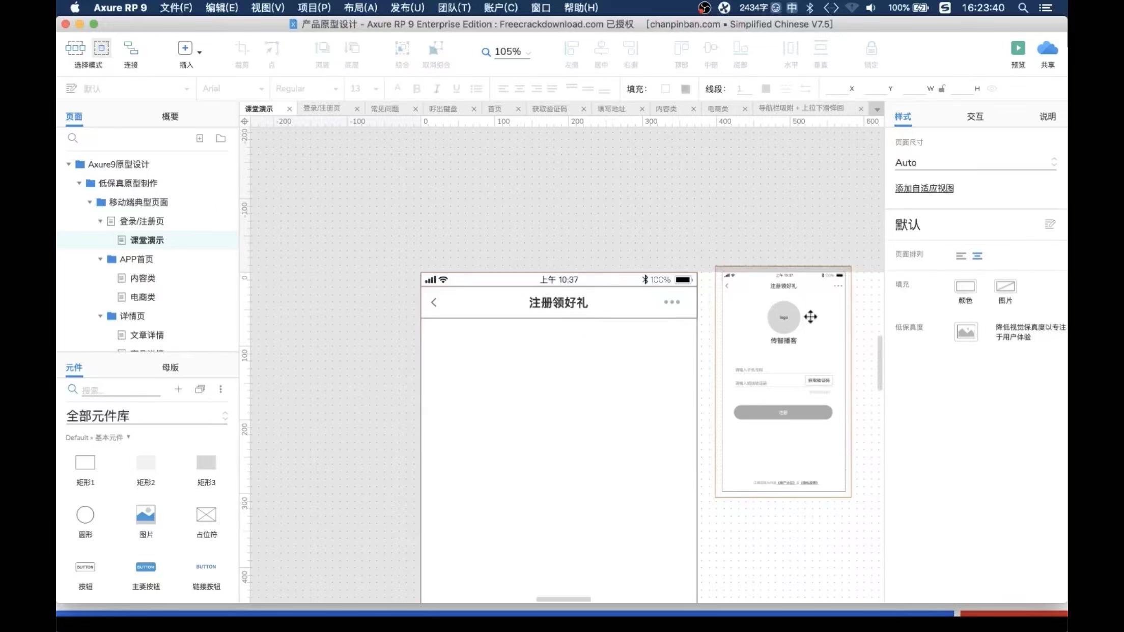Select the Image (图片) widget
The image size is (1124, 632).
pos(146,514)
